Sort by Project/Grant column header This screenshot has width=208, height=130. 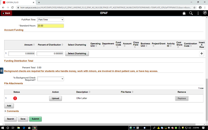(159, 45)
